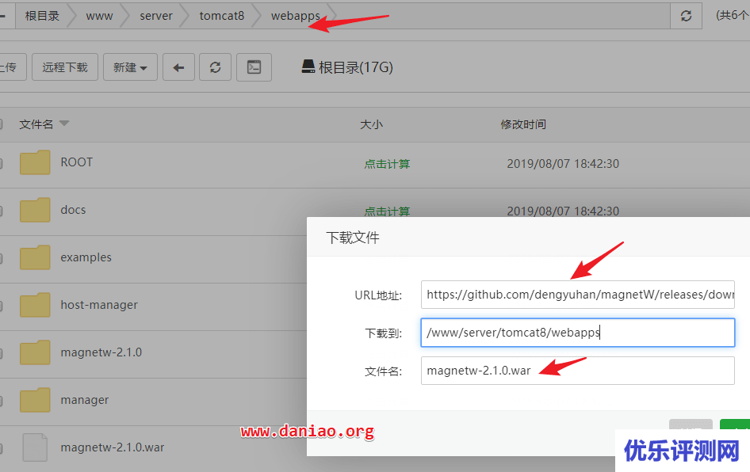Open the manager folder icon

(x=35, y=400)
